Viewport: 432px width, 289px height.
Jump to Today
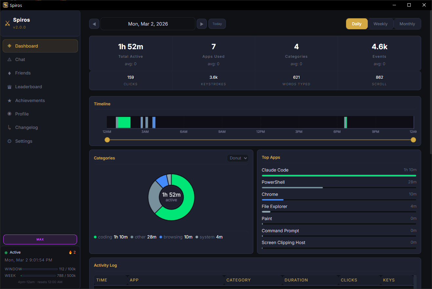[217, 24]
